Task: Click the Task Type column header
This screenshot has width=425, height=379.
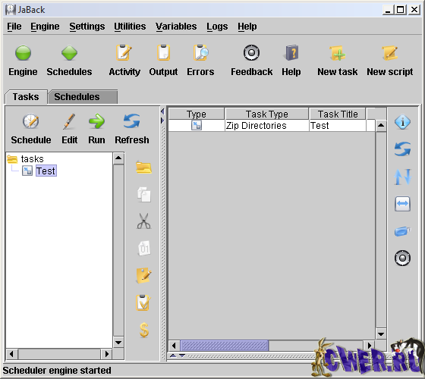Action: click(266, 114)
